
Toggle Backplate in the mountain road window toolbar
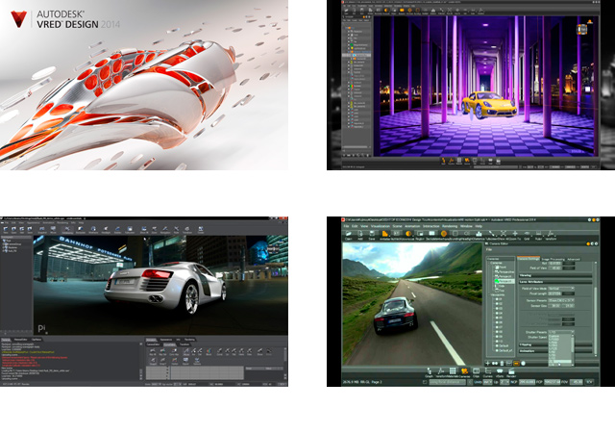(431, 234)
